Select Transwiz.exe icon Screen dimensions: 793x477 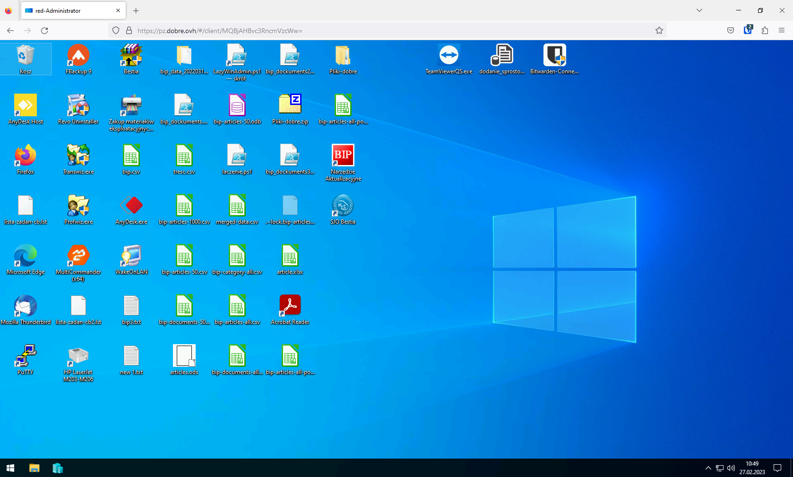coord(78,159)
